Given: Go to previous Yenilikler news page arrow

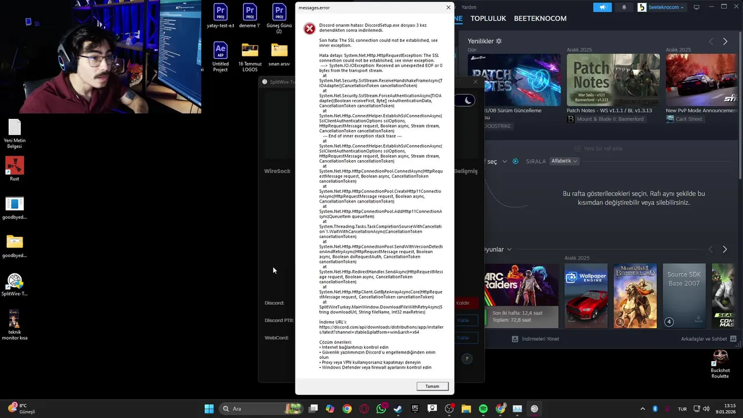Looking at the screenshot, I should (711, 41).
